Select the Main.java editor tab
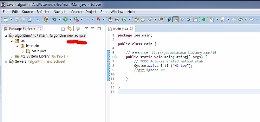Image resolution: width=260 pixels, height=122 pixels. point(120,29)
